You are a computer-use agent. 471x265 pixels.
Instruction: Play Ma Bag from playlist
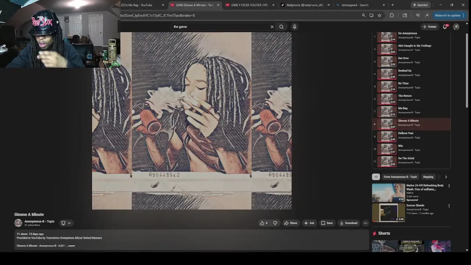coord(411,112)
